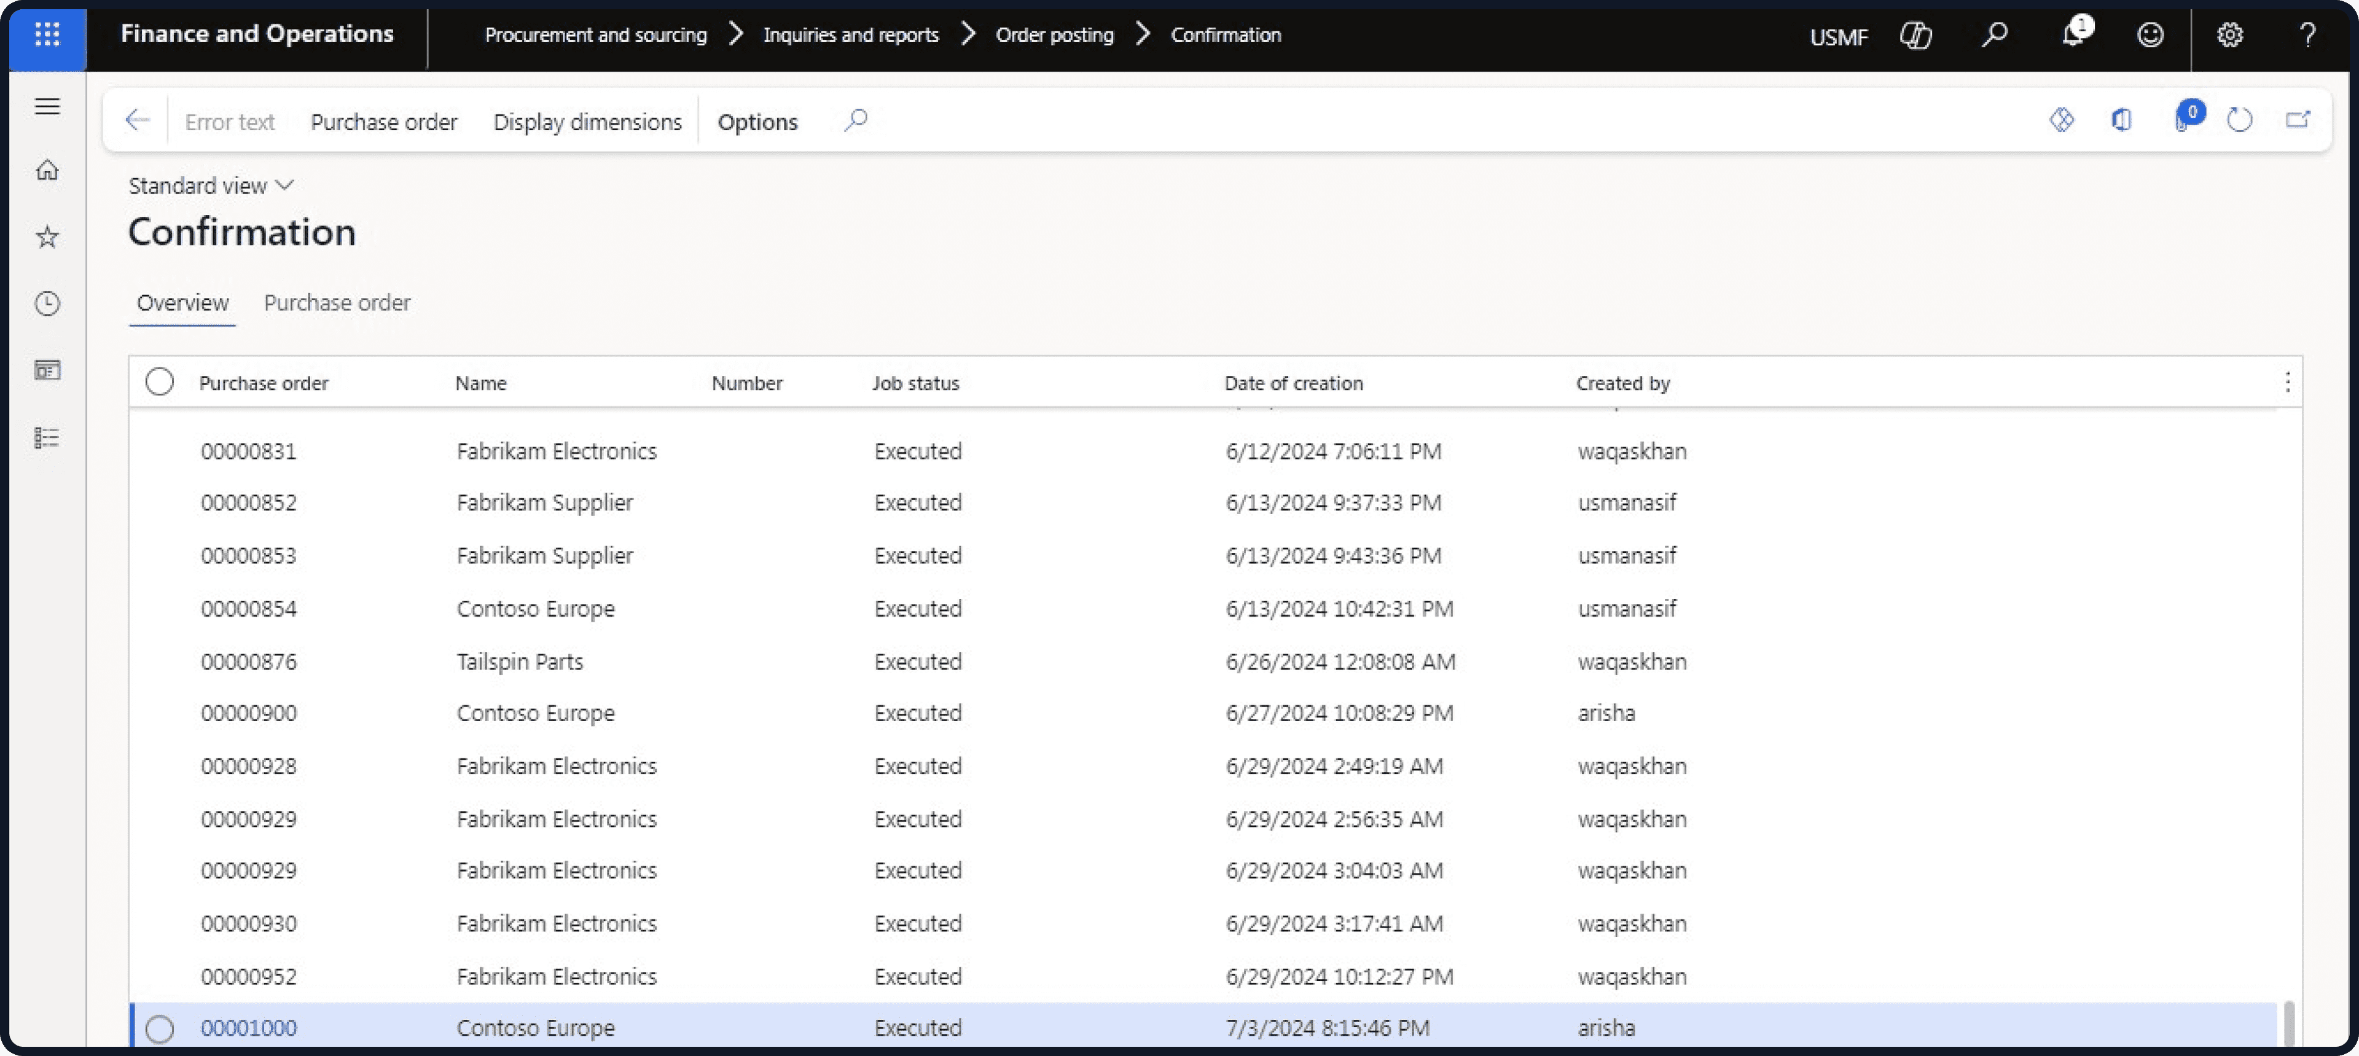Open global search in top bar
The width and height of the screenshot is (2359, 1056).
tap(1995, 36)
